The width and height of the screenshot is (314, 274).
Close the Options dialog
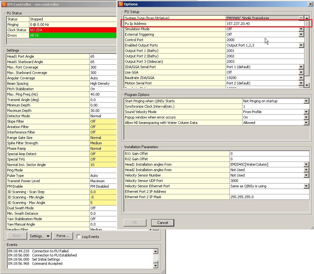tap(310, 4)
